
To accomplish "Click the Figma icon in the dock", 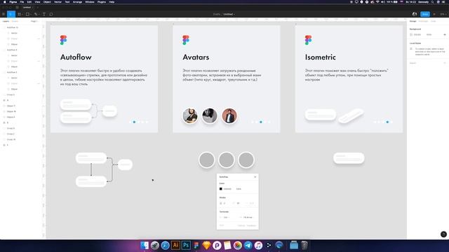I will 196,245.
